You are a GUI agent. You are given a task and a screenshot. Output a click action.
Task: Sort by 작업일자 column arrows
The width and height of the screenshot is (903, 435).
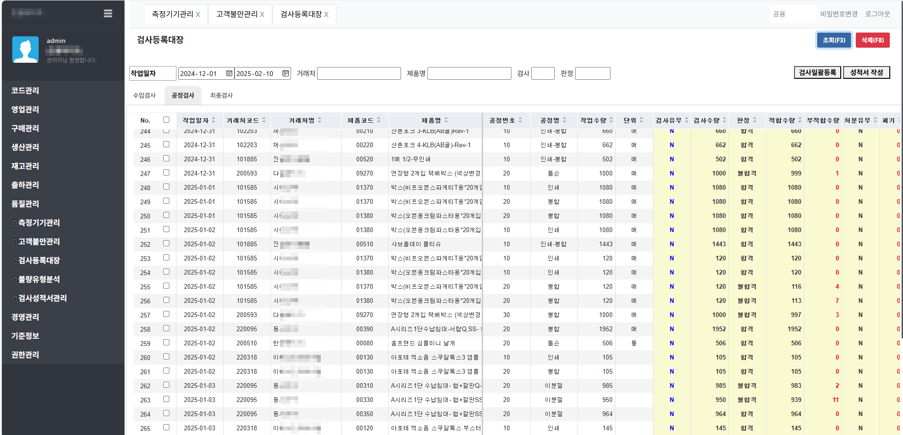coord(213,120)
